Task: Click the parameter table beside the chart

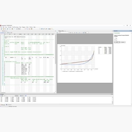Action: click(x=105, y=50)
